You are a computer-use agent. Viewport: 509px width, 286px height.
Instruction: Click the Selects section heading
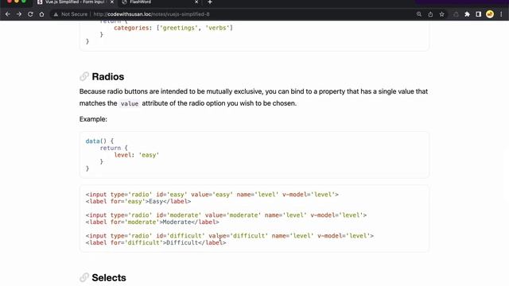(109, 278)
